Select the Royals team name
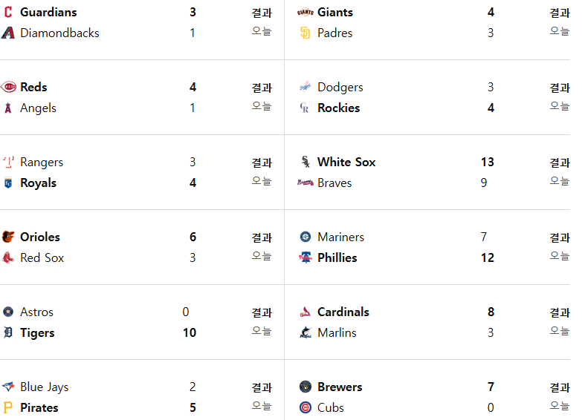Viewport: 582px width, 420px height. click(x=38, y=183)
